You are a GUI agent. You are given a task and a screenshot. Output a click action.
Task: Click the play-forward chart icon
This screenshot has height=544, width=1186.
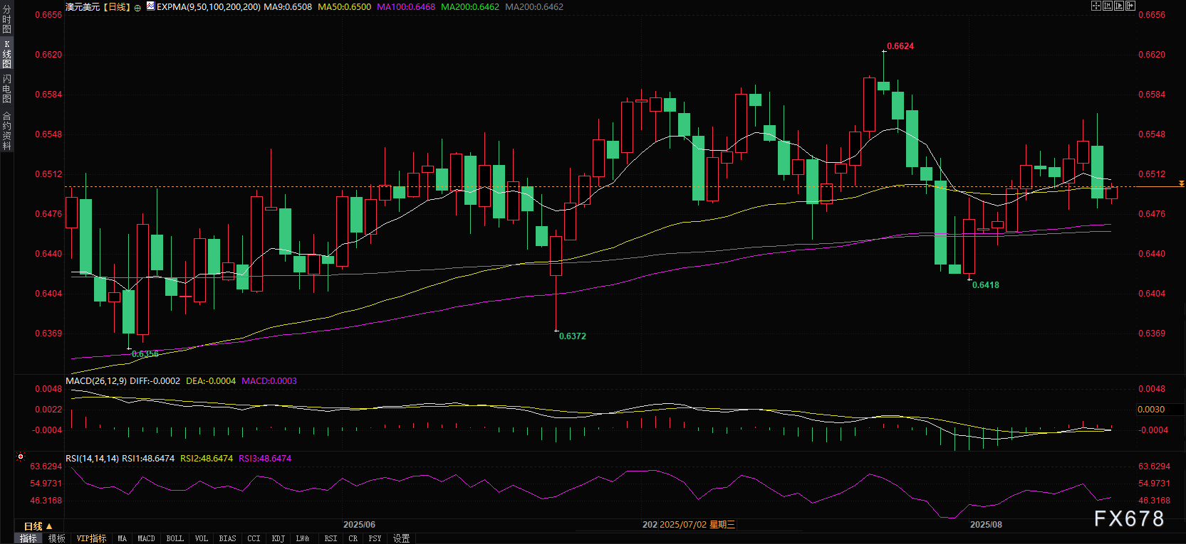tap(1119, 6)
